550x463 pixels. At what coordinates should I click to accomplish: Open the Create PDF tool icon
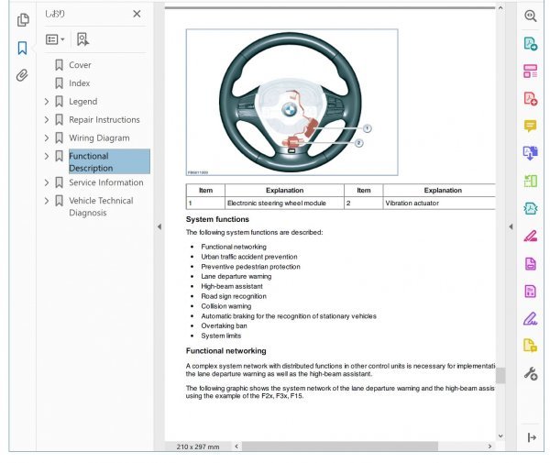[x=531, y=99]
